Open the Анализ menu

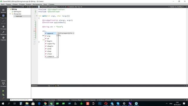point(28,4)
